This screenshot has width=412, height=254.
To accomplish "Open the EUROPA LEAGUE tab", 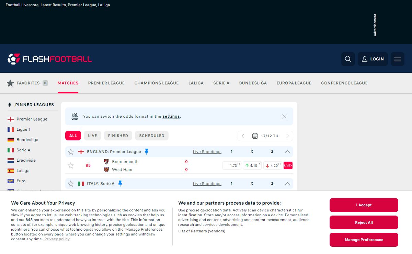I will point(294,83).
